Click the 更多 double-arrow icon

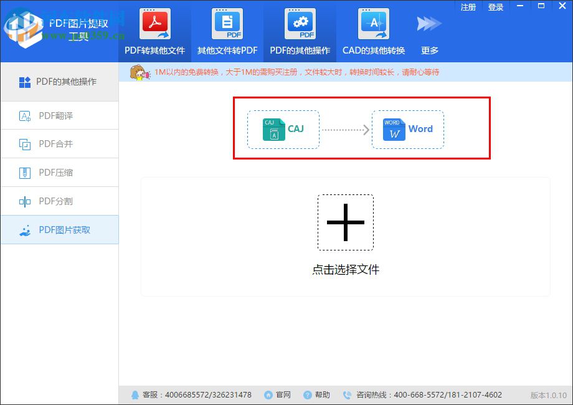[x=427, y=21]
